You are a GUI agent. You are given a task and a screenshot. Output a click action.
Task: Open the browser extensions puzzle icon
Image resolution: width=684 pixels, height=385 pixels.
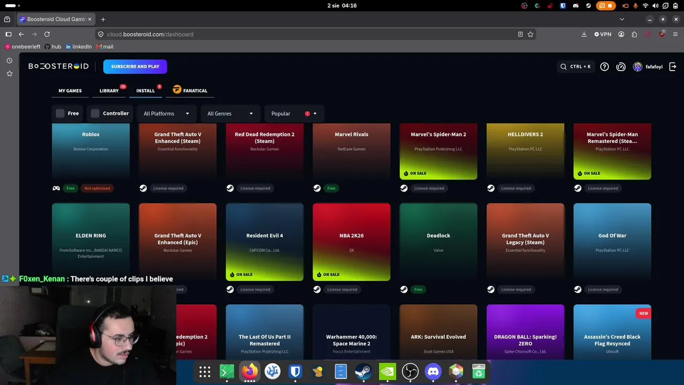coord(634,34)
